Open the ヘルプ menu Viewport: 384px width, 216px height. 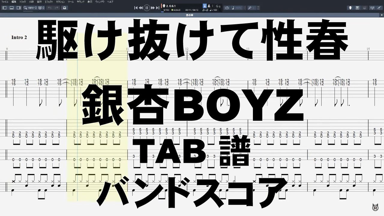(x=110, y=2)
